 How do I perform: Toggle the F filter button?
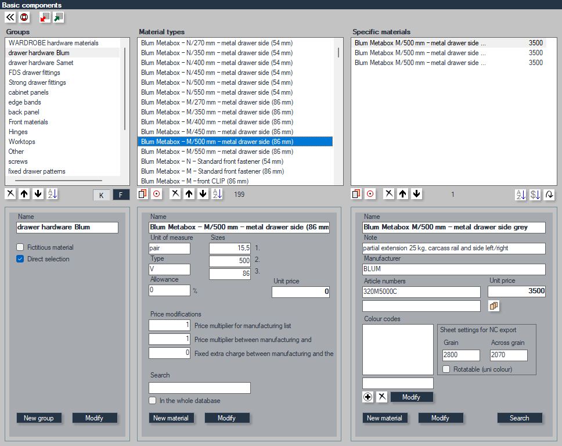tap(121, 195)
